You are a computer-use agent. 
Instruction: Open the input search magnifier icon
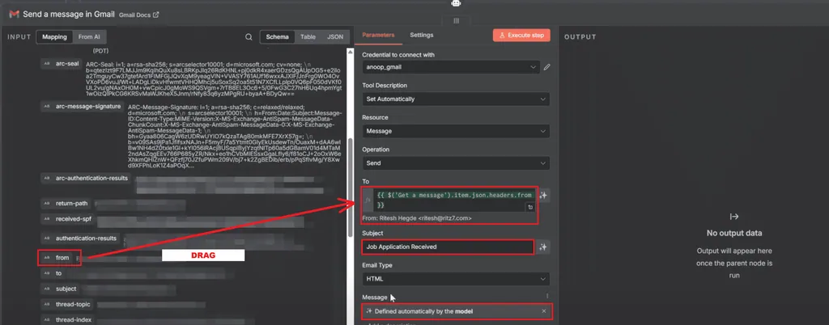click(x=249, y=37)
